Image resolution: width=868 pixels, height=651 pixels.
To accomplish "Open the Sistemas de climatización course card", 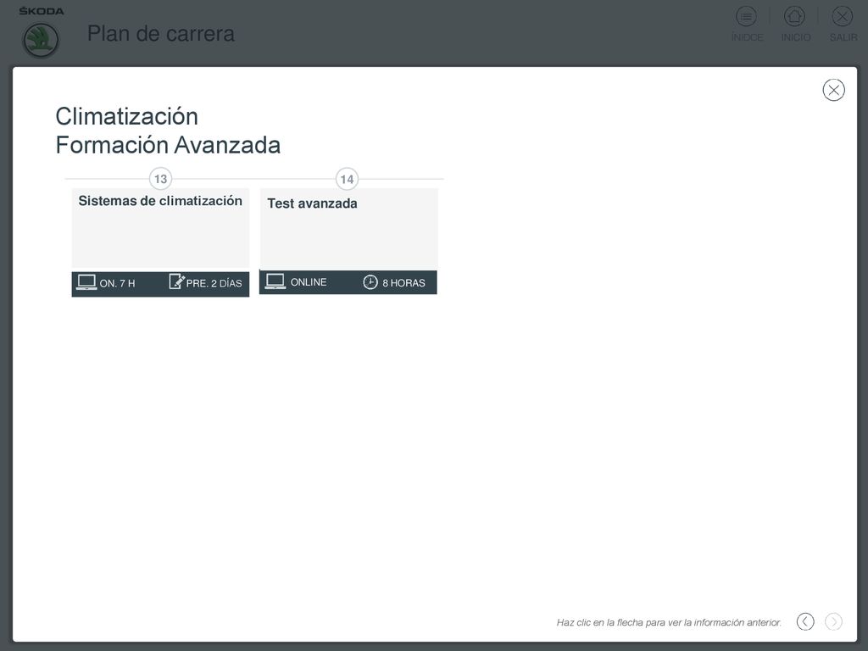I will pos(160,242).
